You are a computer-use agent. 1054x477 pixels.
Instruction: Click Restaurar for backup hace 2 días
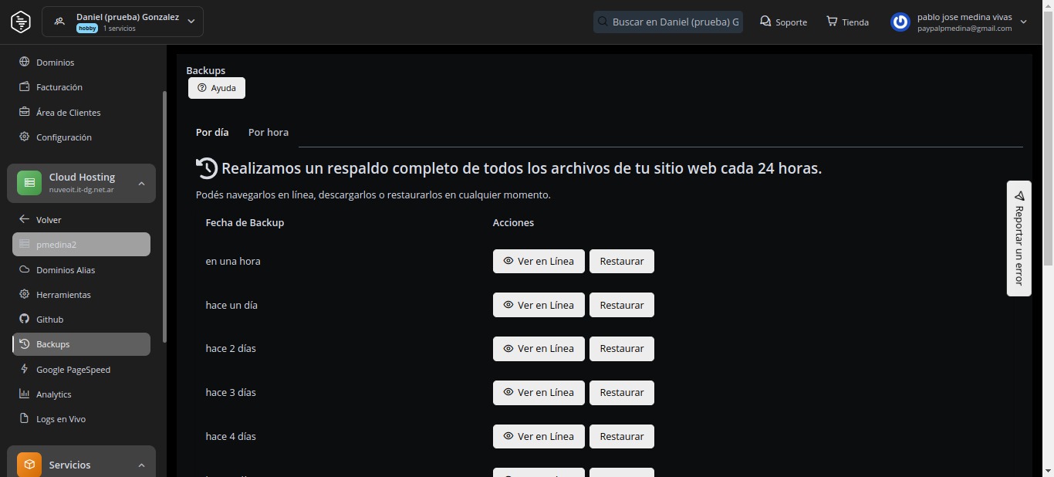(621, 348)
